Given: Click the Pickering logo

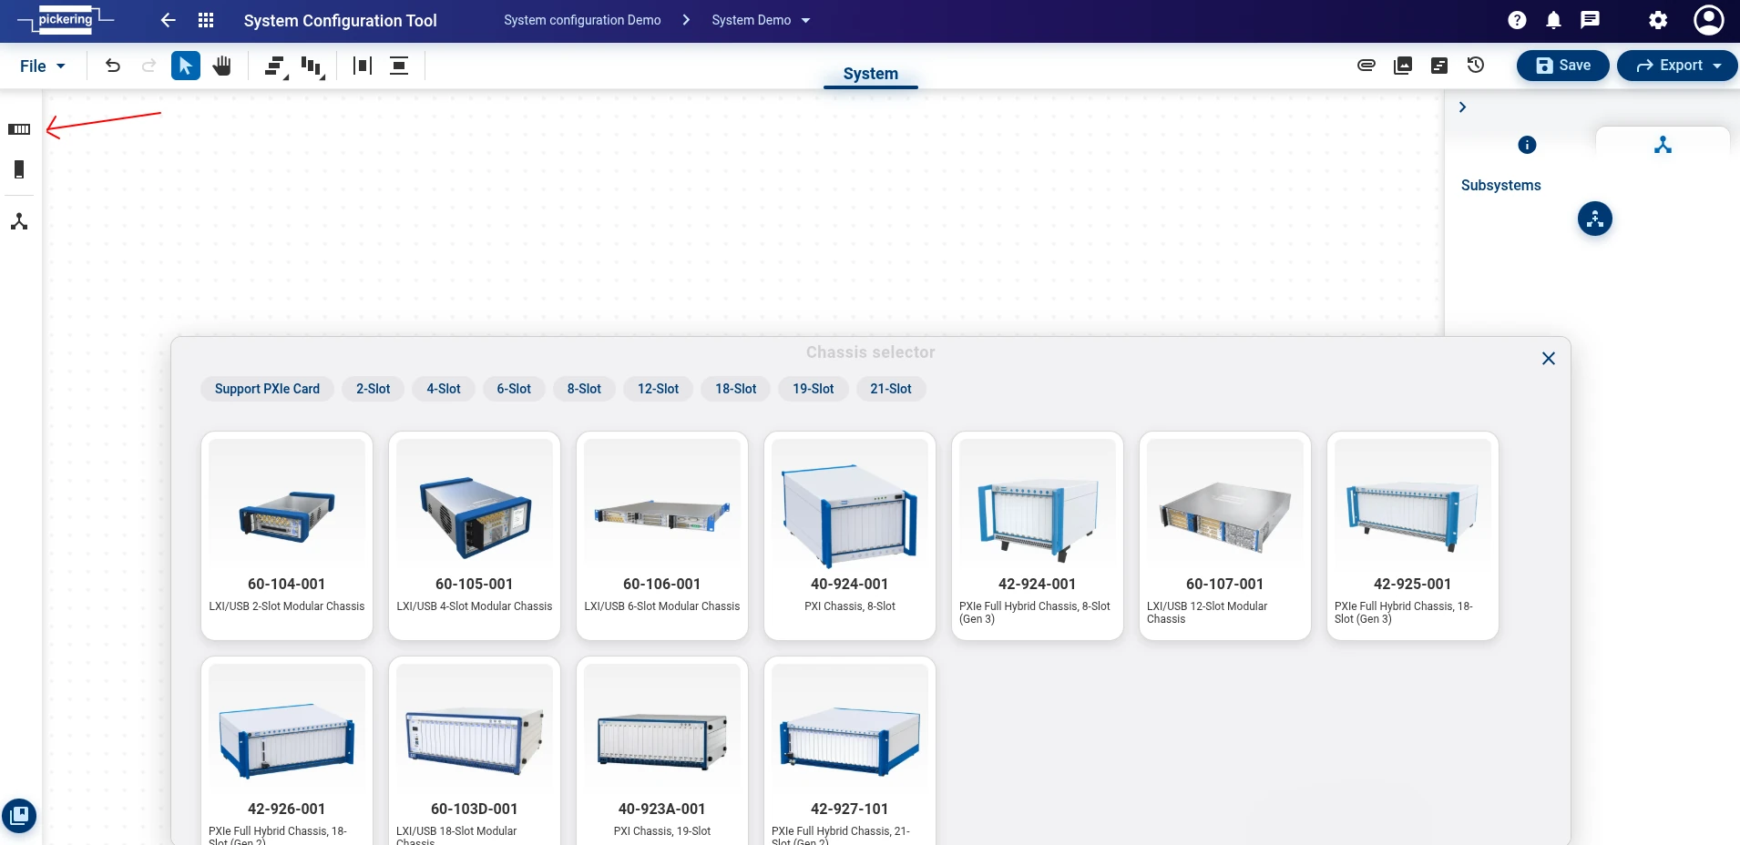Looking at the screenshot, I should click(x=66, y=20).
